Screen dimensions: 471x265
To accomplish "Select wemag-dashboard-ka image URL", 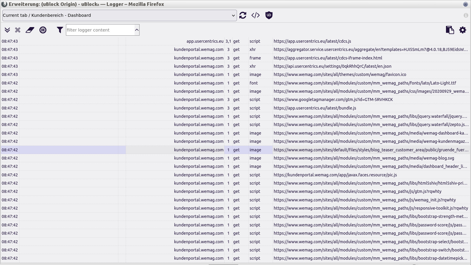I will [371, 133].
